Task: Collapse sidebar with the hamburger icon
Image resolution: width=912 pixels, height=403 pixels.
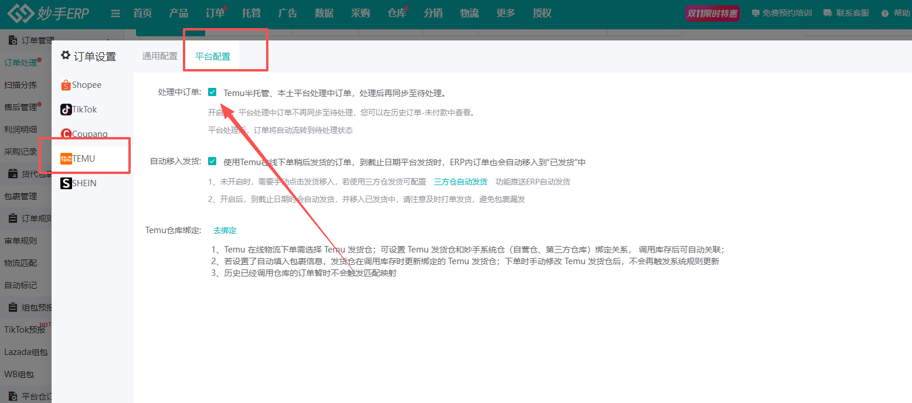Action: (x=115, y=13)
